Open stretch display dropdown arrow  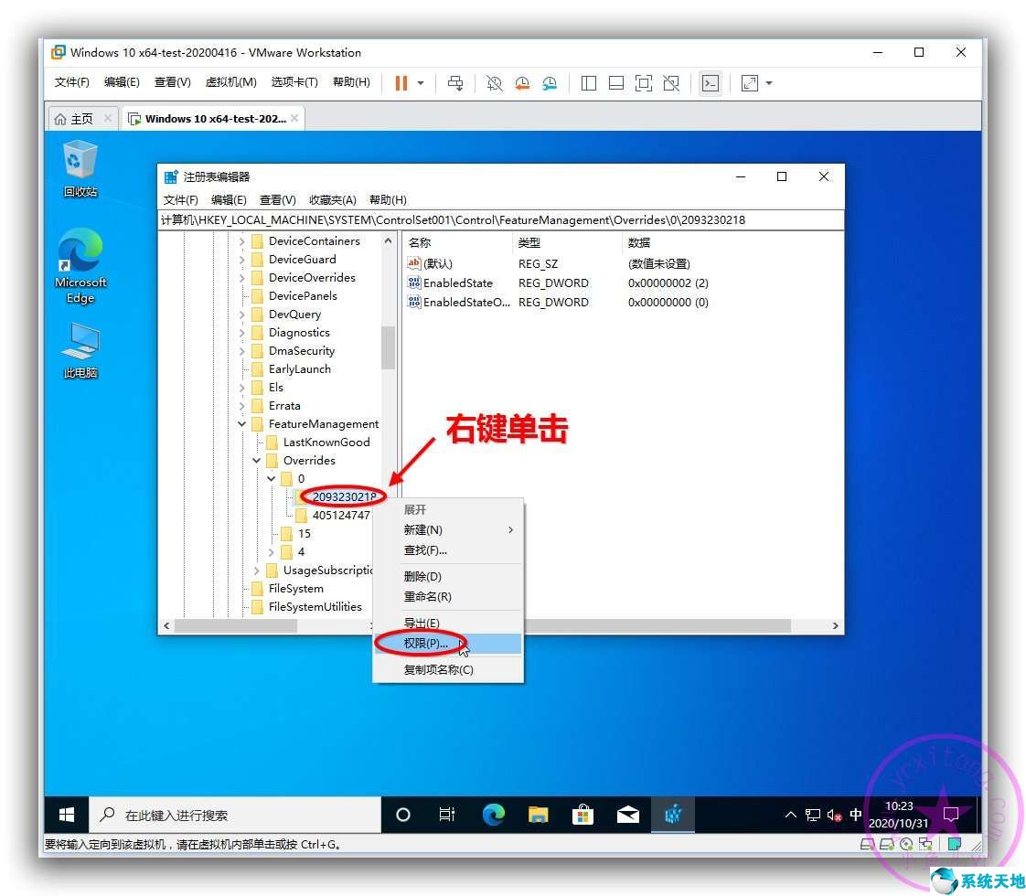pyautogui.click(x=769, y=83)
